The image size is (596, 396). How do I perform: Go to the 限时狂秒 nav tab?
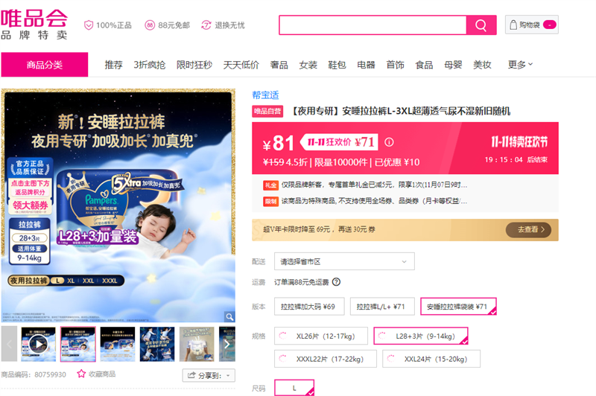pyautogui.click(x=194, y=65)
